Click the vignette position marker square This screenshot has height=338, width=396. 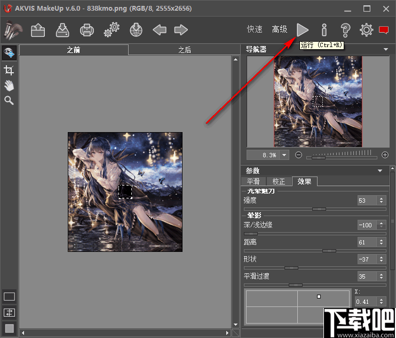[319, 296]
